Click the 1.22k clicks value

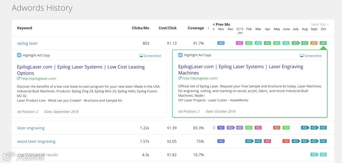[145, 128]
